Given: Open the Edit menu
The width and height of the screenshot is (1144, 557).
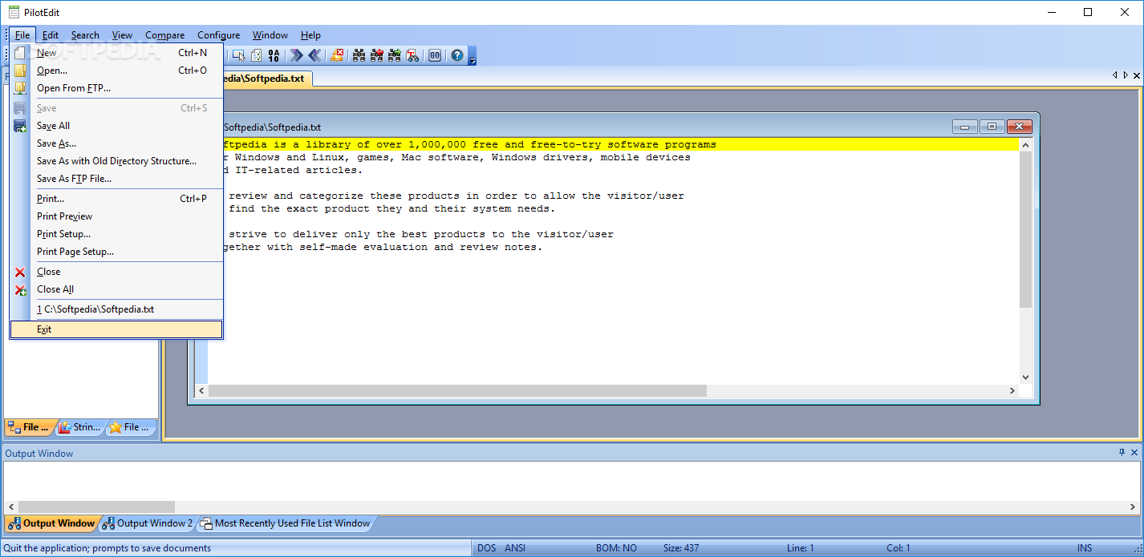Looking at the screenshot, I should [51, 35].
